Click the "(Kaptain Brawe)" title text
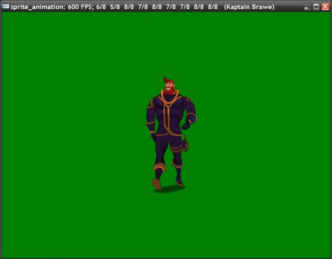Viewport: 332px width, 259px height. tap(249, 7)
